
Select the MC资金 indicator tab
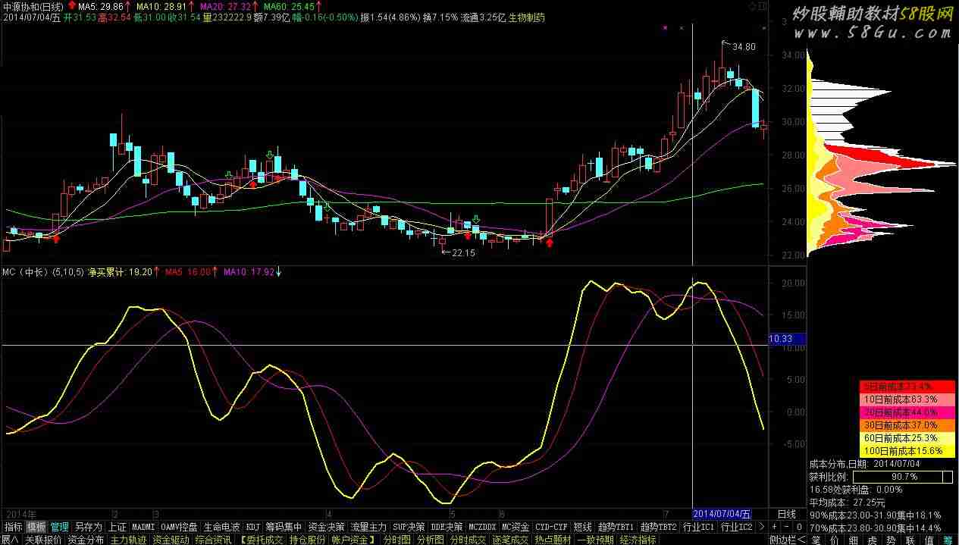tap(516, 527)
